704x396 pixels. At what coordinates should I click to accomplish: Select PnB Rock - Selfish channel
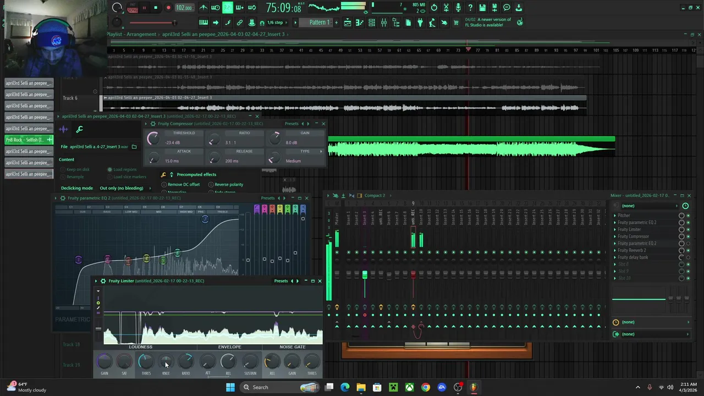point(29,140)
